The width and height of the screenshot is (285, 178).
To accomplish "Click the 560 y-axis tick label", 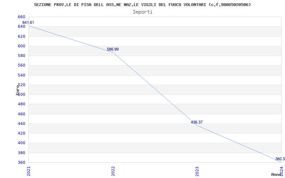I will click(21, 66).
